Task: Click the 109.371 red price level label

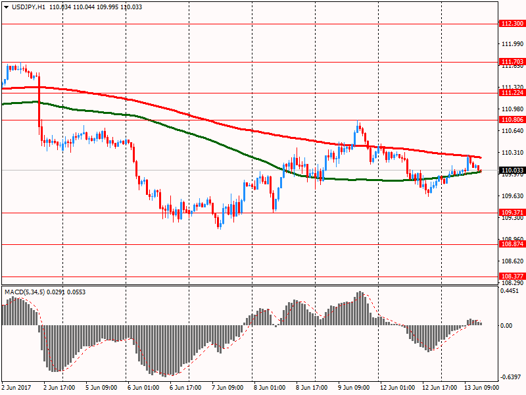Action: point(512,212)
